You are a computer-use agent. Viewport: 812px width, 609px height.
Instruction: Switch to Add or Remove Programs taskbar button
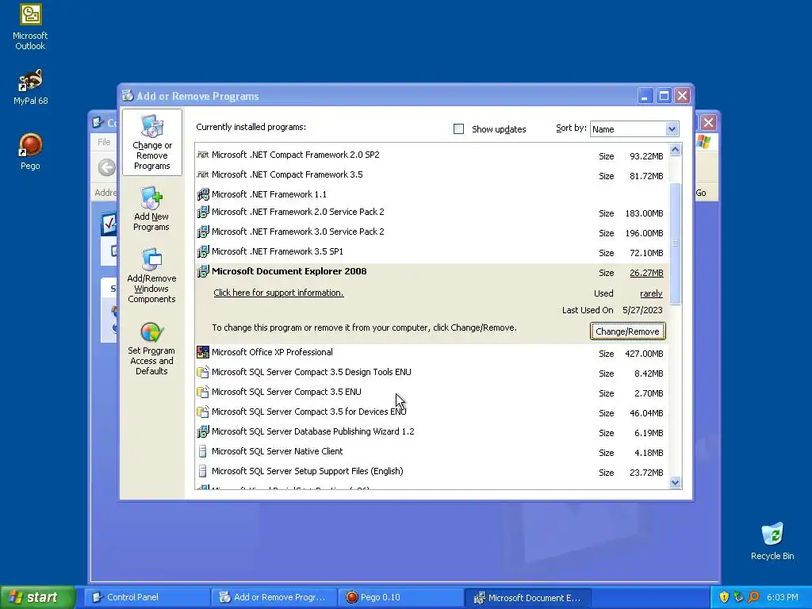[x=274, y=597]
